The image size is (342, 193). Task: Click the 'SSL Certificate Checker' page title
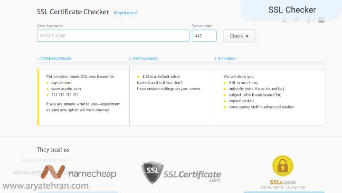pyautogui.click(x=73, y=12)
